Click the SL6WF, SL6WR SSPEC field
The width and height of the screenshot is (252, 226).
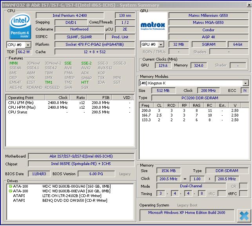point(79,37)
